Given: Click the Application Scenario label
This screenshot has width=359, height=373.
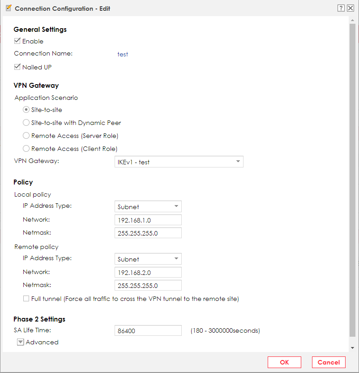Looking at the screenshot, I should 46,98.
